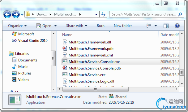Click the Pictures icon in navigation pane
This screenshot has height=112, width=188.
point(14,73)
